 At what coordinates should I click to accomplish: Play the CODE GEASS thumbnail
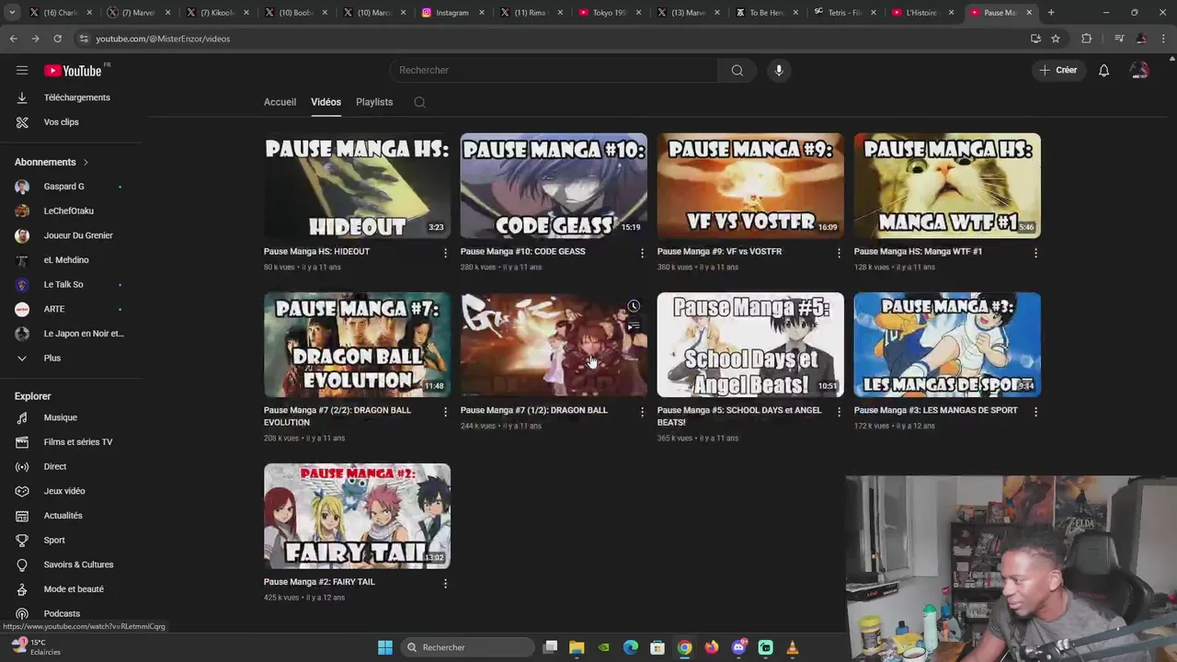click(554, 186)
